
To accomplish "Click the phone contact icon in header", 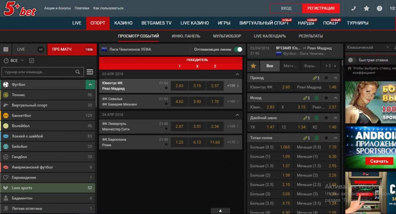I will coord(353,9).
